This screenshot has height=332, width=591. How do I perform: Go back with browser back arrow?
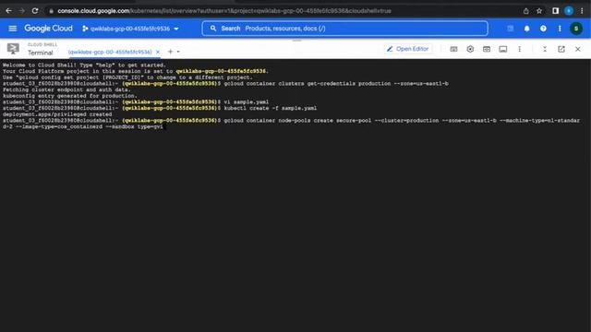click(x=8, y=11)
